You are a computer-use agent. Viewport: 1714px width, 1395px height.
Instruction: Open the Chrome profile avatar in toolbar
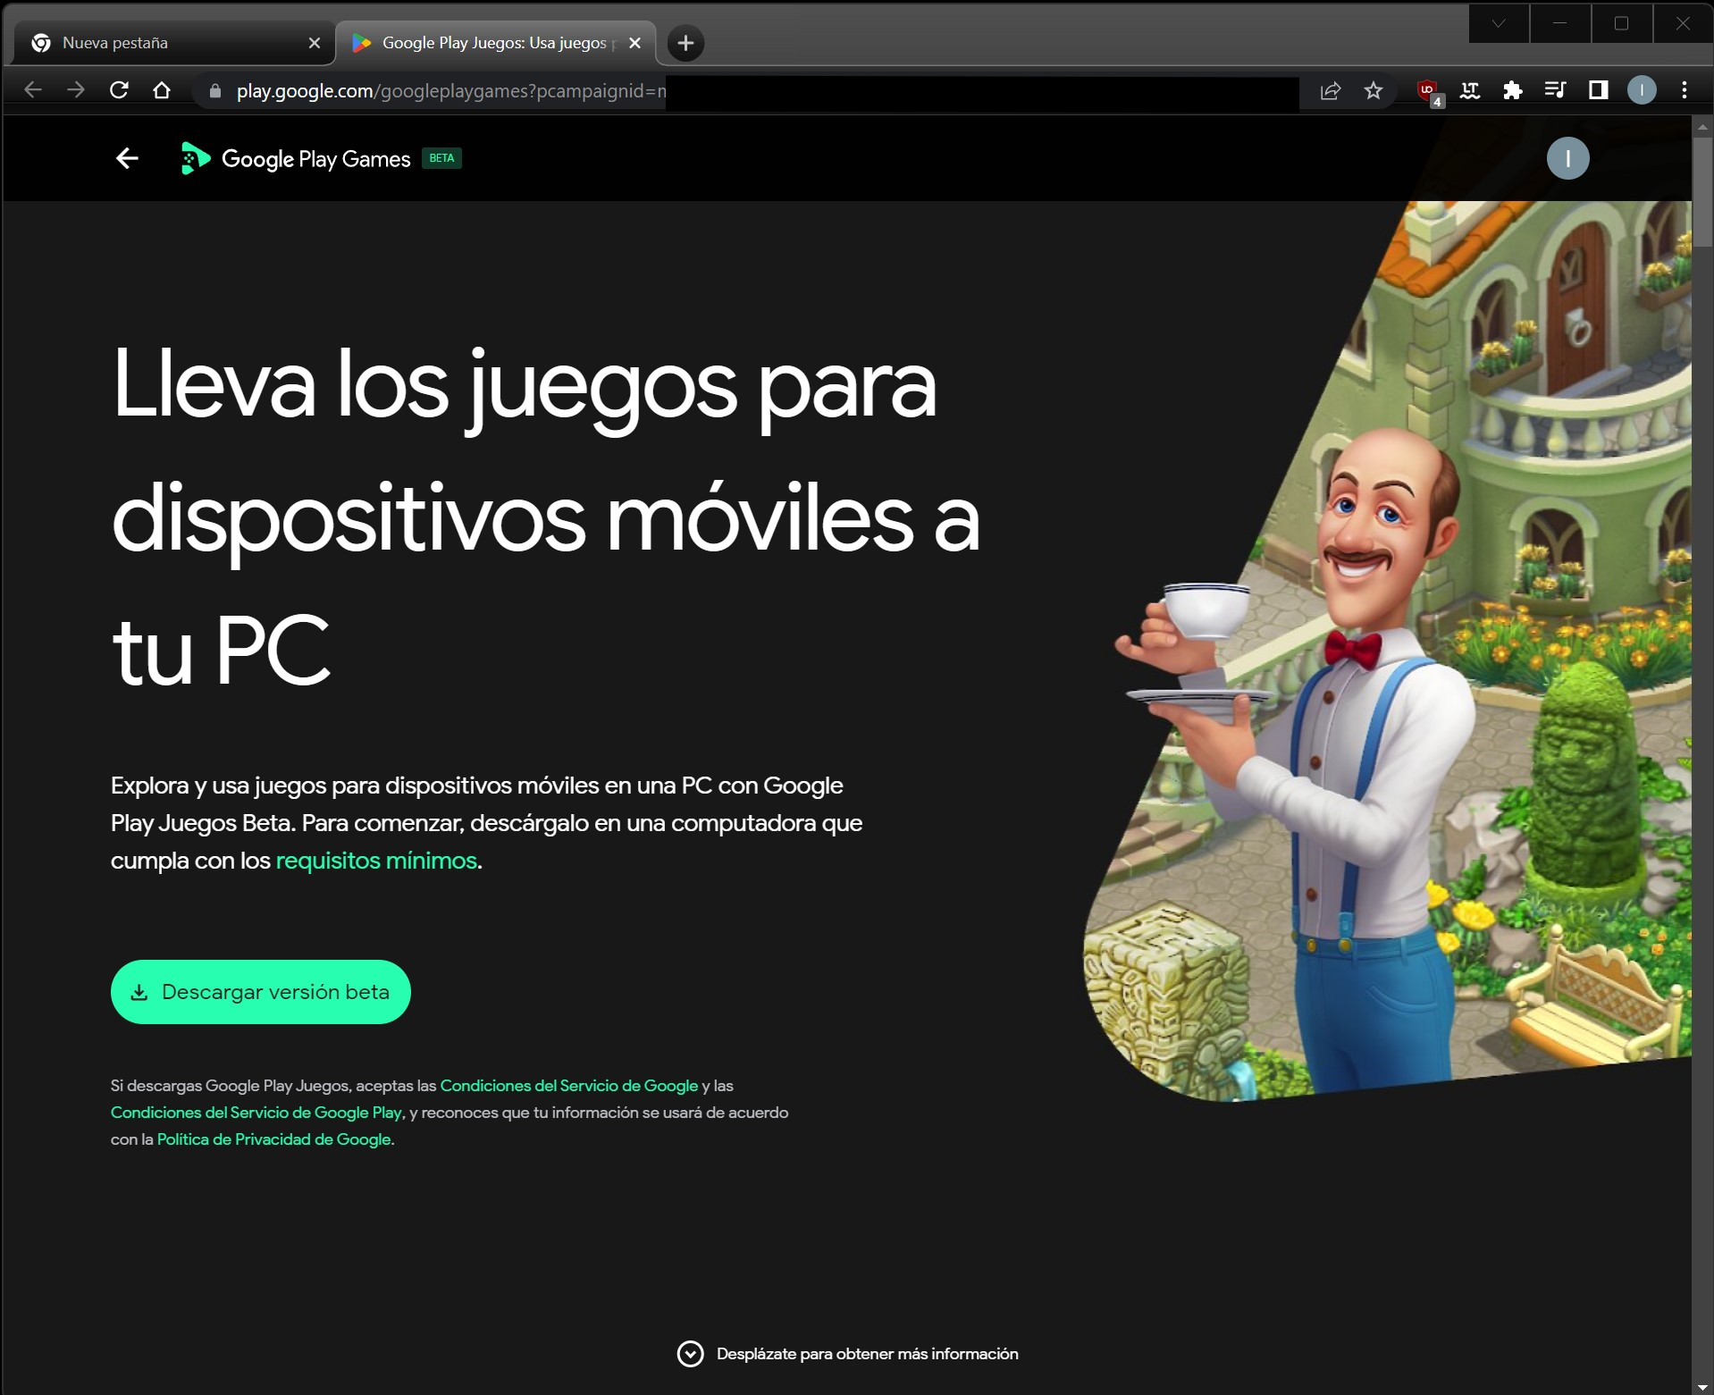coord(1642,90)
